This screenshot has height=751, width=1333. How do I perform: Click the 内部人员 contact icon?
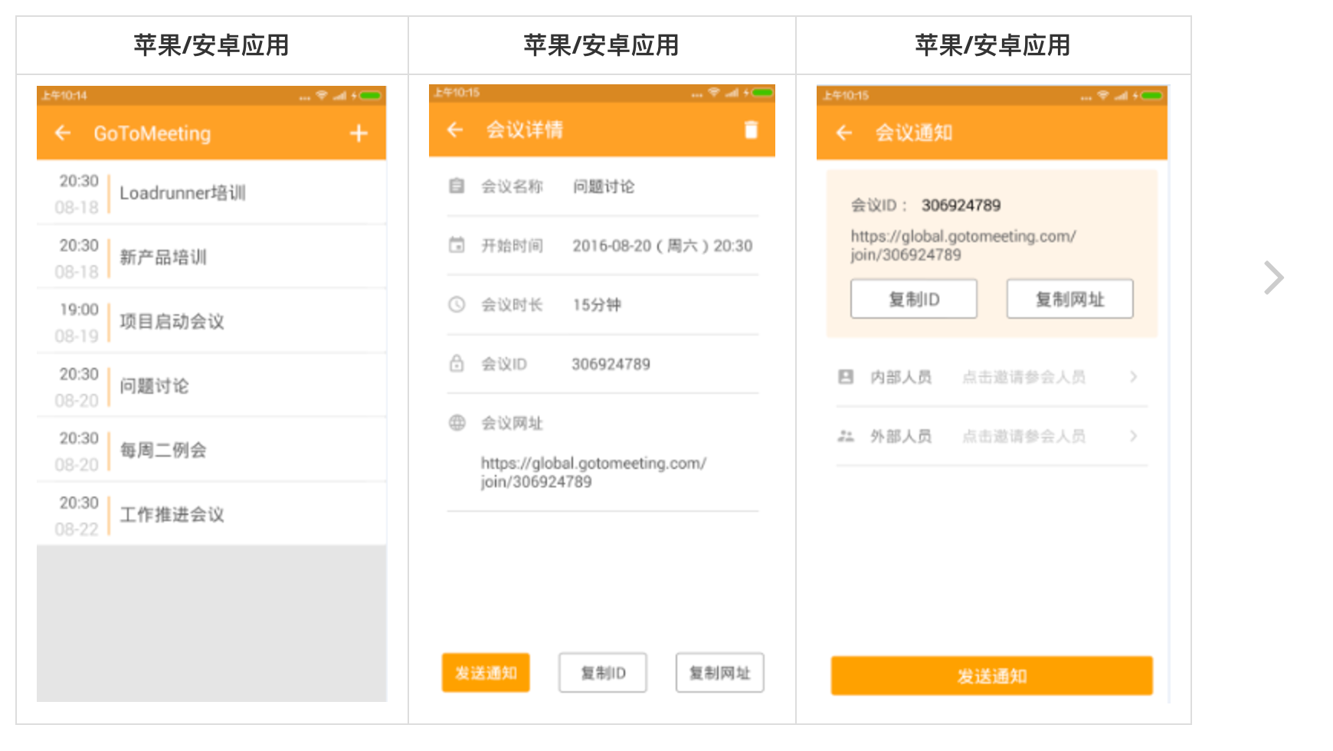tap(846, 376)
